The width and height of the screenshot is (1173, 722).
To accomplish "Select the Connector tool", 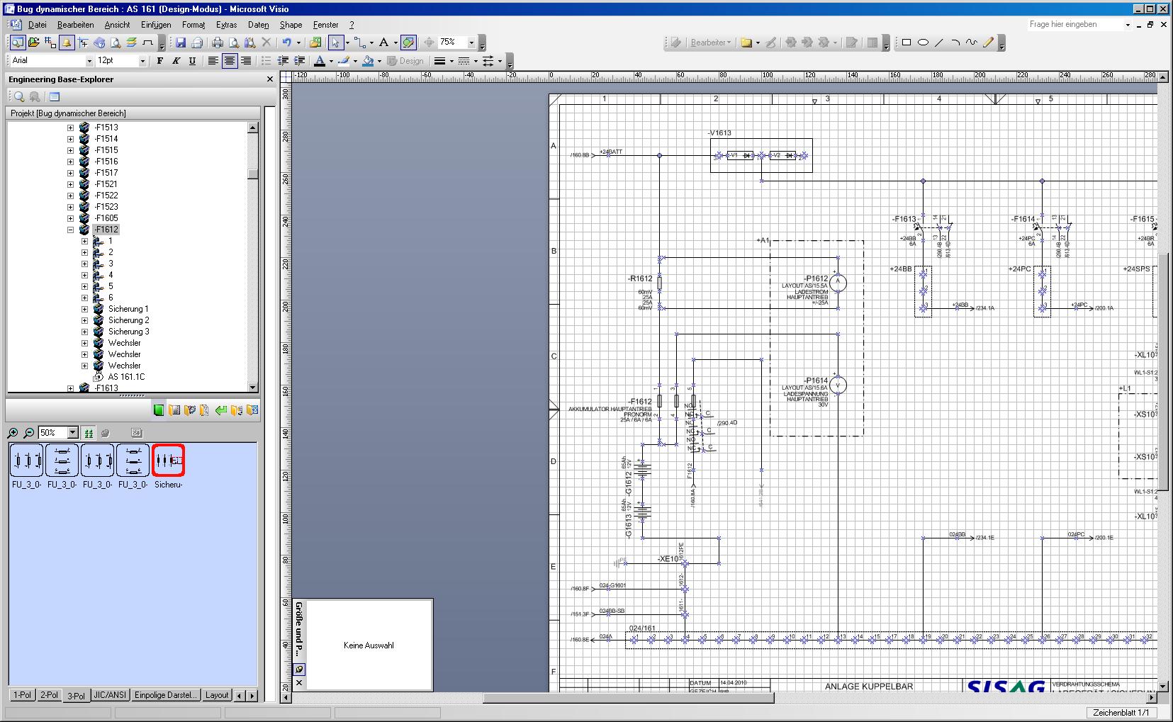I will point(361,43).
